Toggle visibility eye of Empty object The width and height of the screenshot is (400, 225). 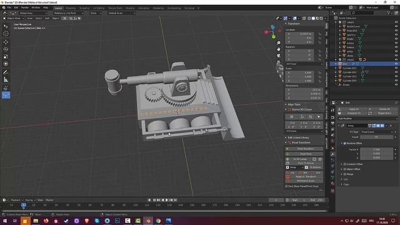[396, 85]
